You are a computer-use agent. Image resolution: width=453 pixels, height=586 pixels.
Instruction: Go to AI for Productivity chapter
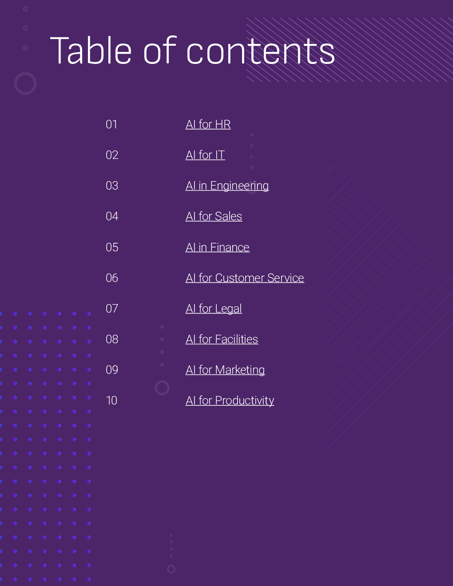(x=230, y=401)
